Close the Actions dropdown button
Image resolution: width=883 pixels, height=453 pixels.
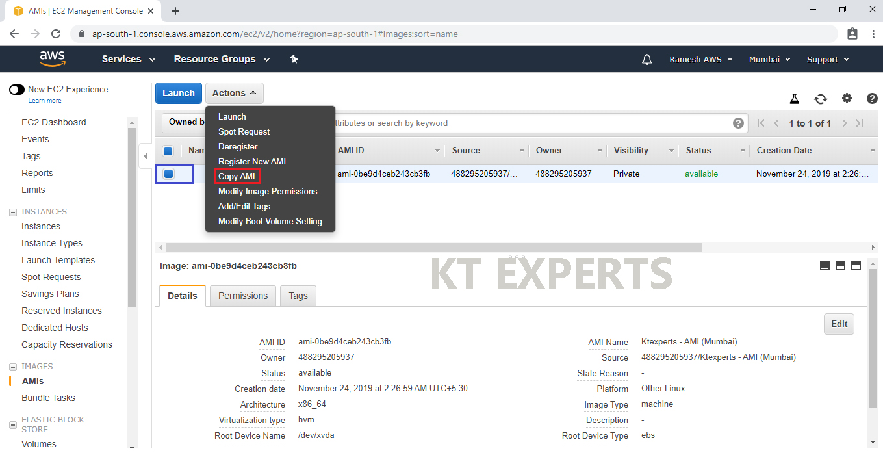235,93
